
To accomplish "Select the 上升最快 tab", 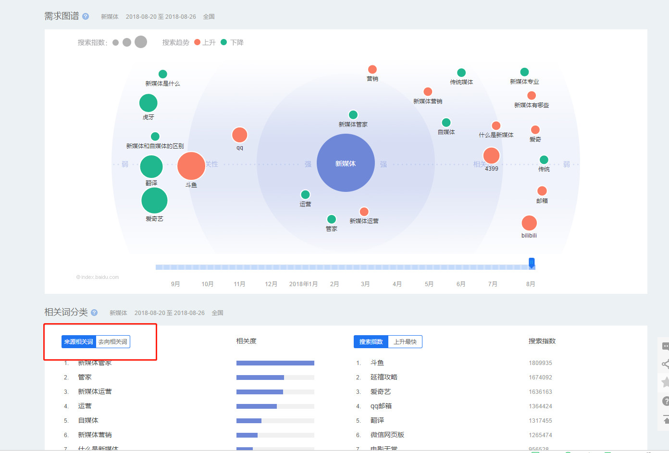I will [x=405, y=342].
